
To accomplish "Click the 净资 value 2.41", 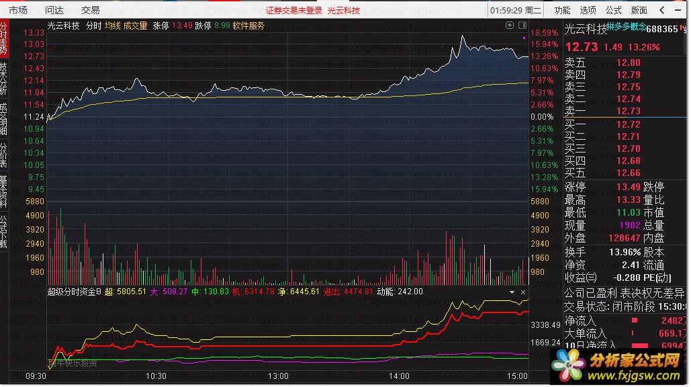I will point(631,265).
